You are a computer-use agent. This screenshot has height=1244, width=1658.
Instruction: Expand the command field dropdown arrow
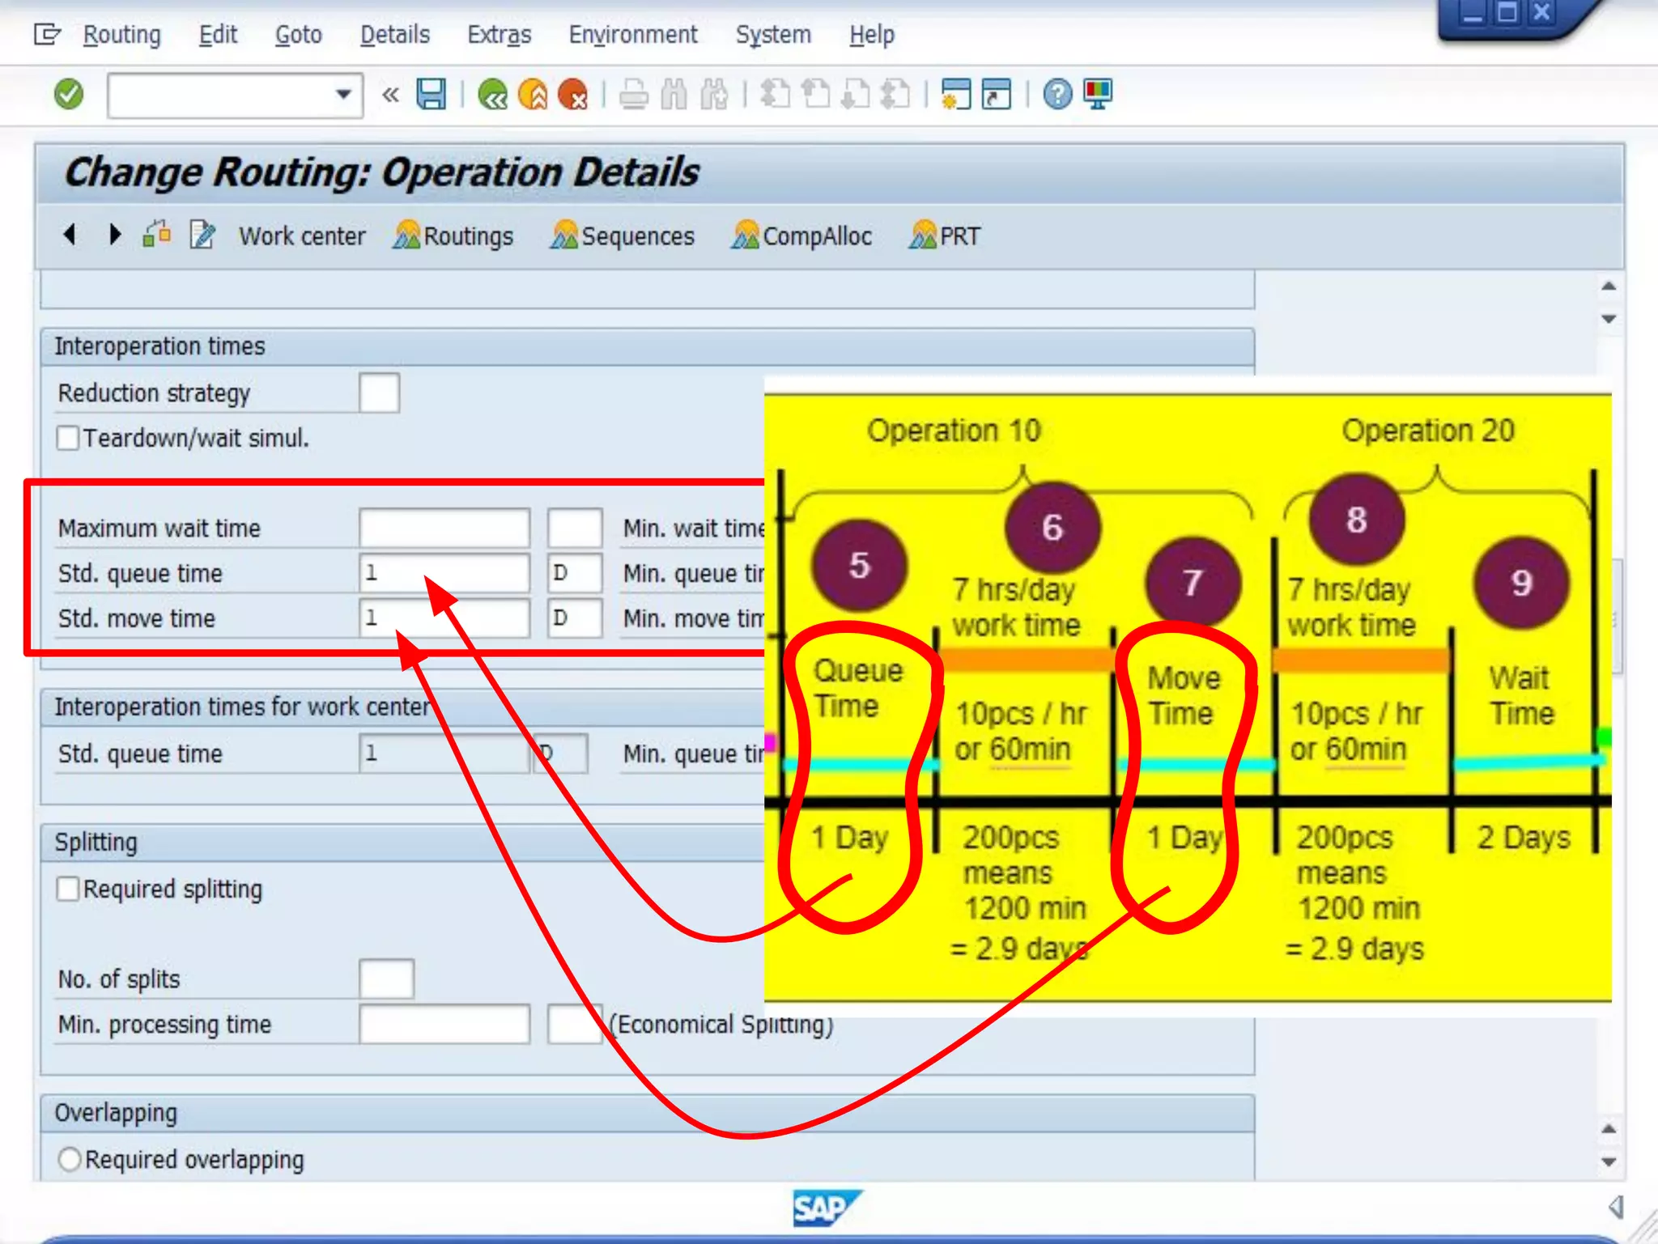point(343,95)
